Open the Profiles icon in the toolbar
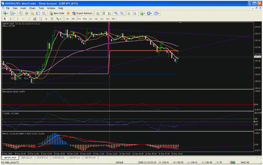The width and height of the screenshot is (263, 165). (12, 13)
